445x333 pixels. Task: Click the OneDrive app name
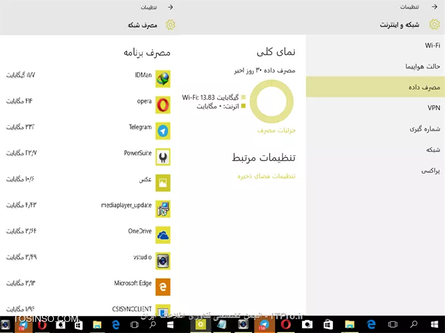[x=140, y=231]
